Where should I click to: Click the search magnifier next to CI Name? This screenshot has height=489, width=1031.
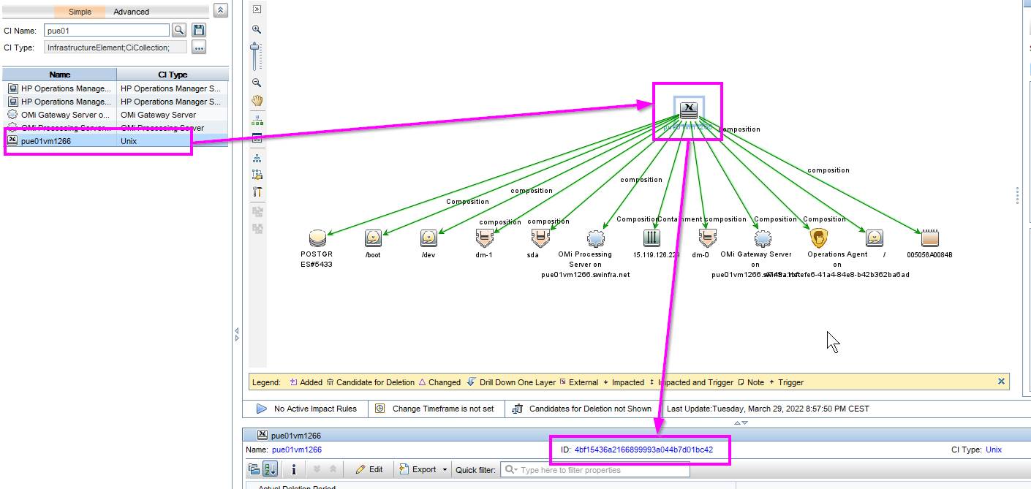point(179,30)
